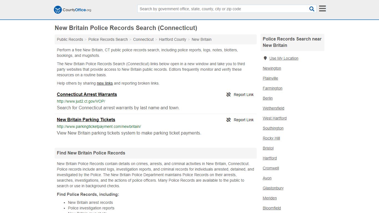The width and height of the screenshot is (379, 213).
Task: Click 'Find New Britain Police Records' heading
Action: pyautogui.click(x=91, y=153)
